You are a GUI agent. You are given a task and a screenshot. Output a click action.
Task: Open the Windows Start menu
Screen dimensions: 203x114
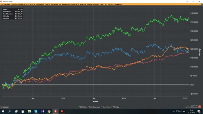click(x=3, y=111)
